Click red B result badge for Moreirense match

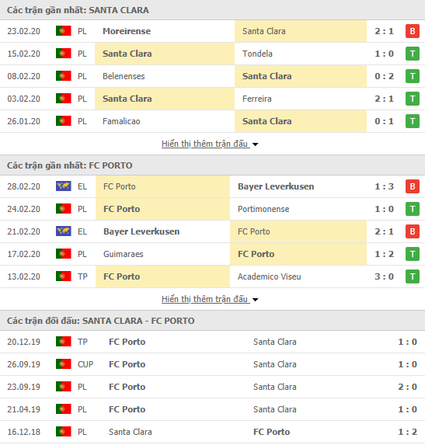[x=413, y=31]
